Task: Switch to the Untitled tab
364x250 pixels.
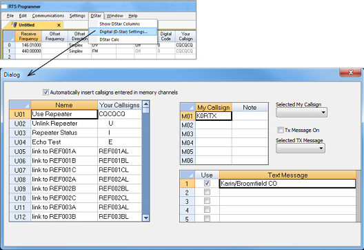Action: pos(27,25)
